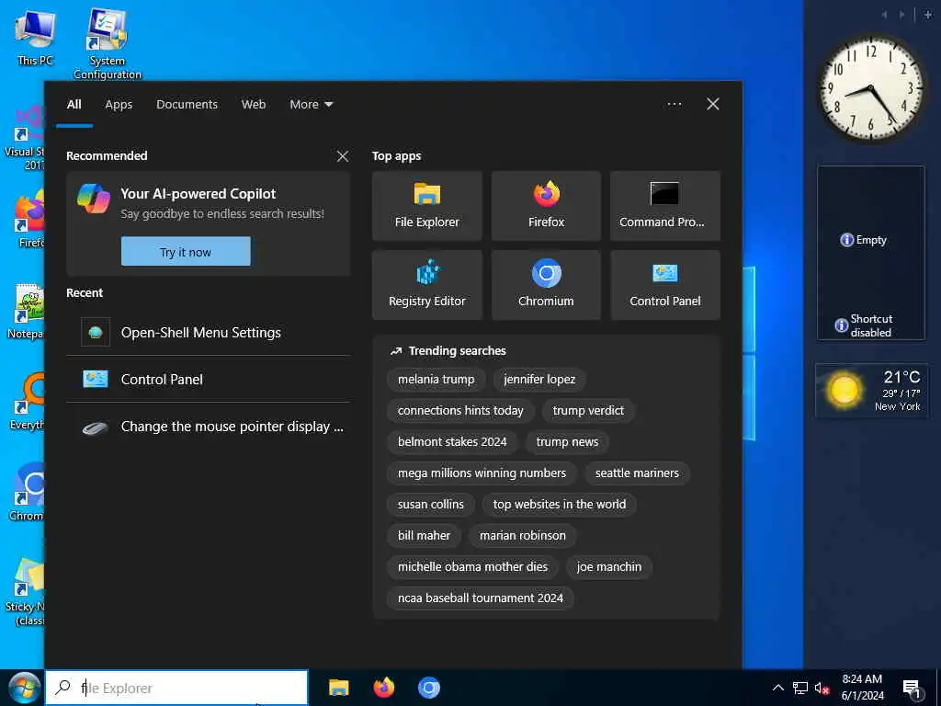Image resolution: width=941 pixels, height=706 pixels.
Task: Open the This PC desktop icon
Action: tap(35, 38)
